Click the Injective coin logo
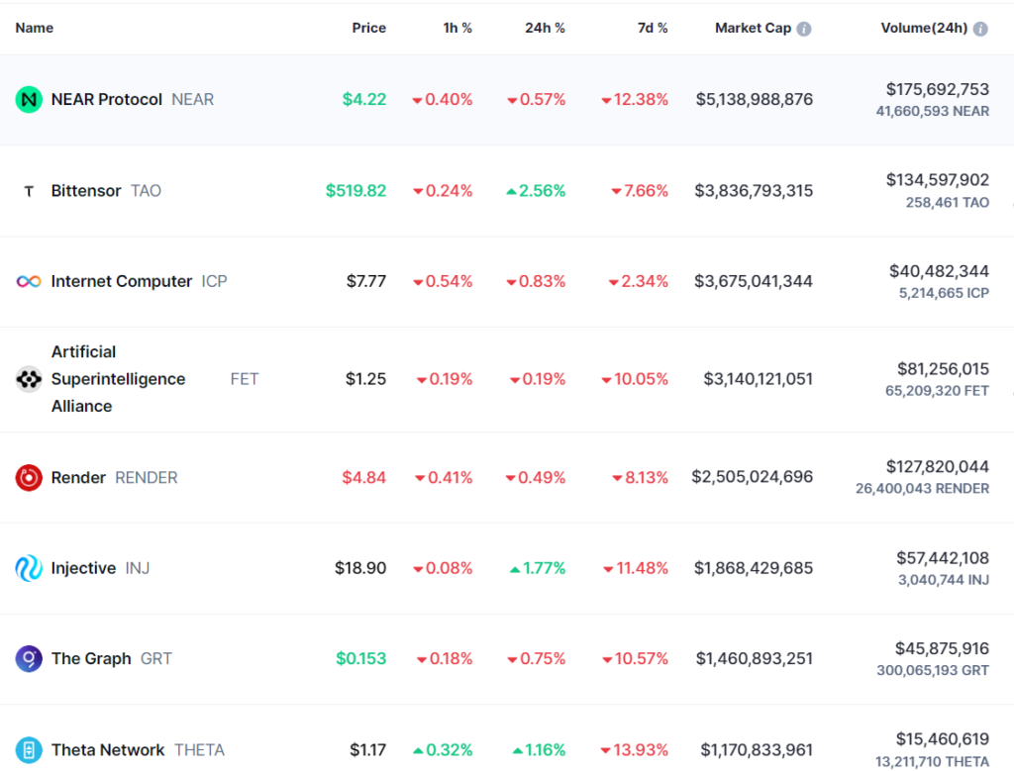This screenshot has height=771, width=1014. coord(29,568)
